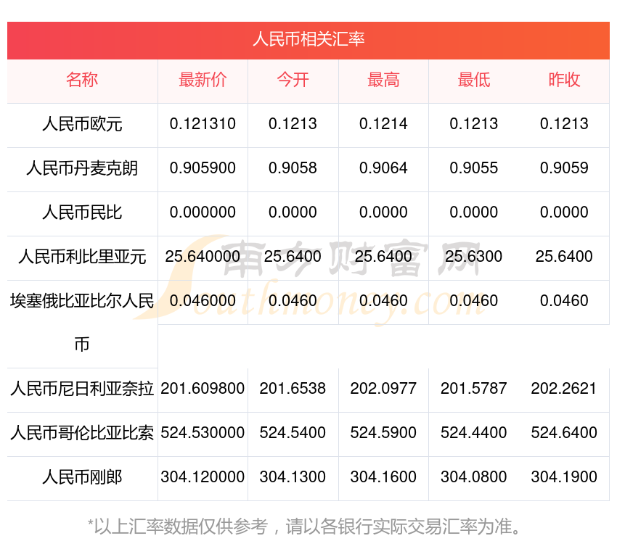
Task: Click the 昨收 column header
Action: (564, 80)
